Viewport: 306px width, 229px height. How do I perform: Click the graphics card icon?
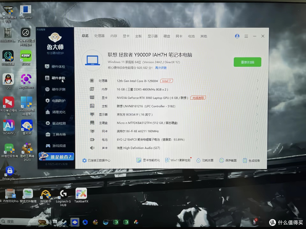click(x=92, y=97)
